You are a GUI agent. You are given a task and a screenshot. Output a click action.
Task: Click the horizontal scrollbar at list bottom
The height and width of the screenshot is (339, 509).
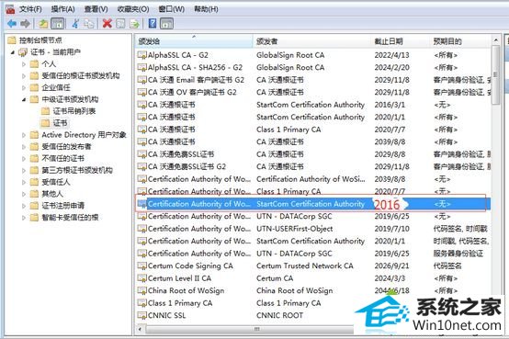click(250, 329)
